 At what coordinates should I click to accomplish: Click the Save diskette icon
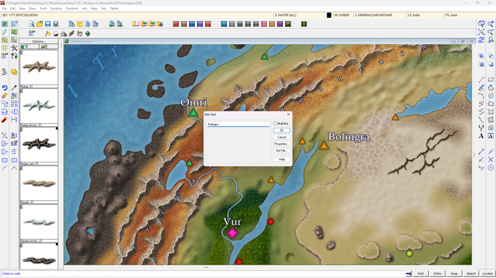coord(48,24)
